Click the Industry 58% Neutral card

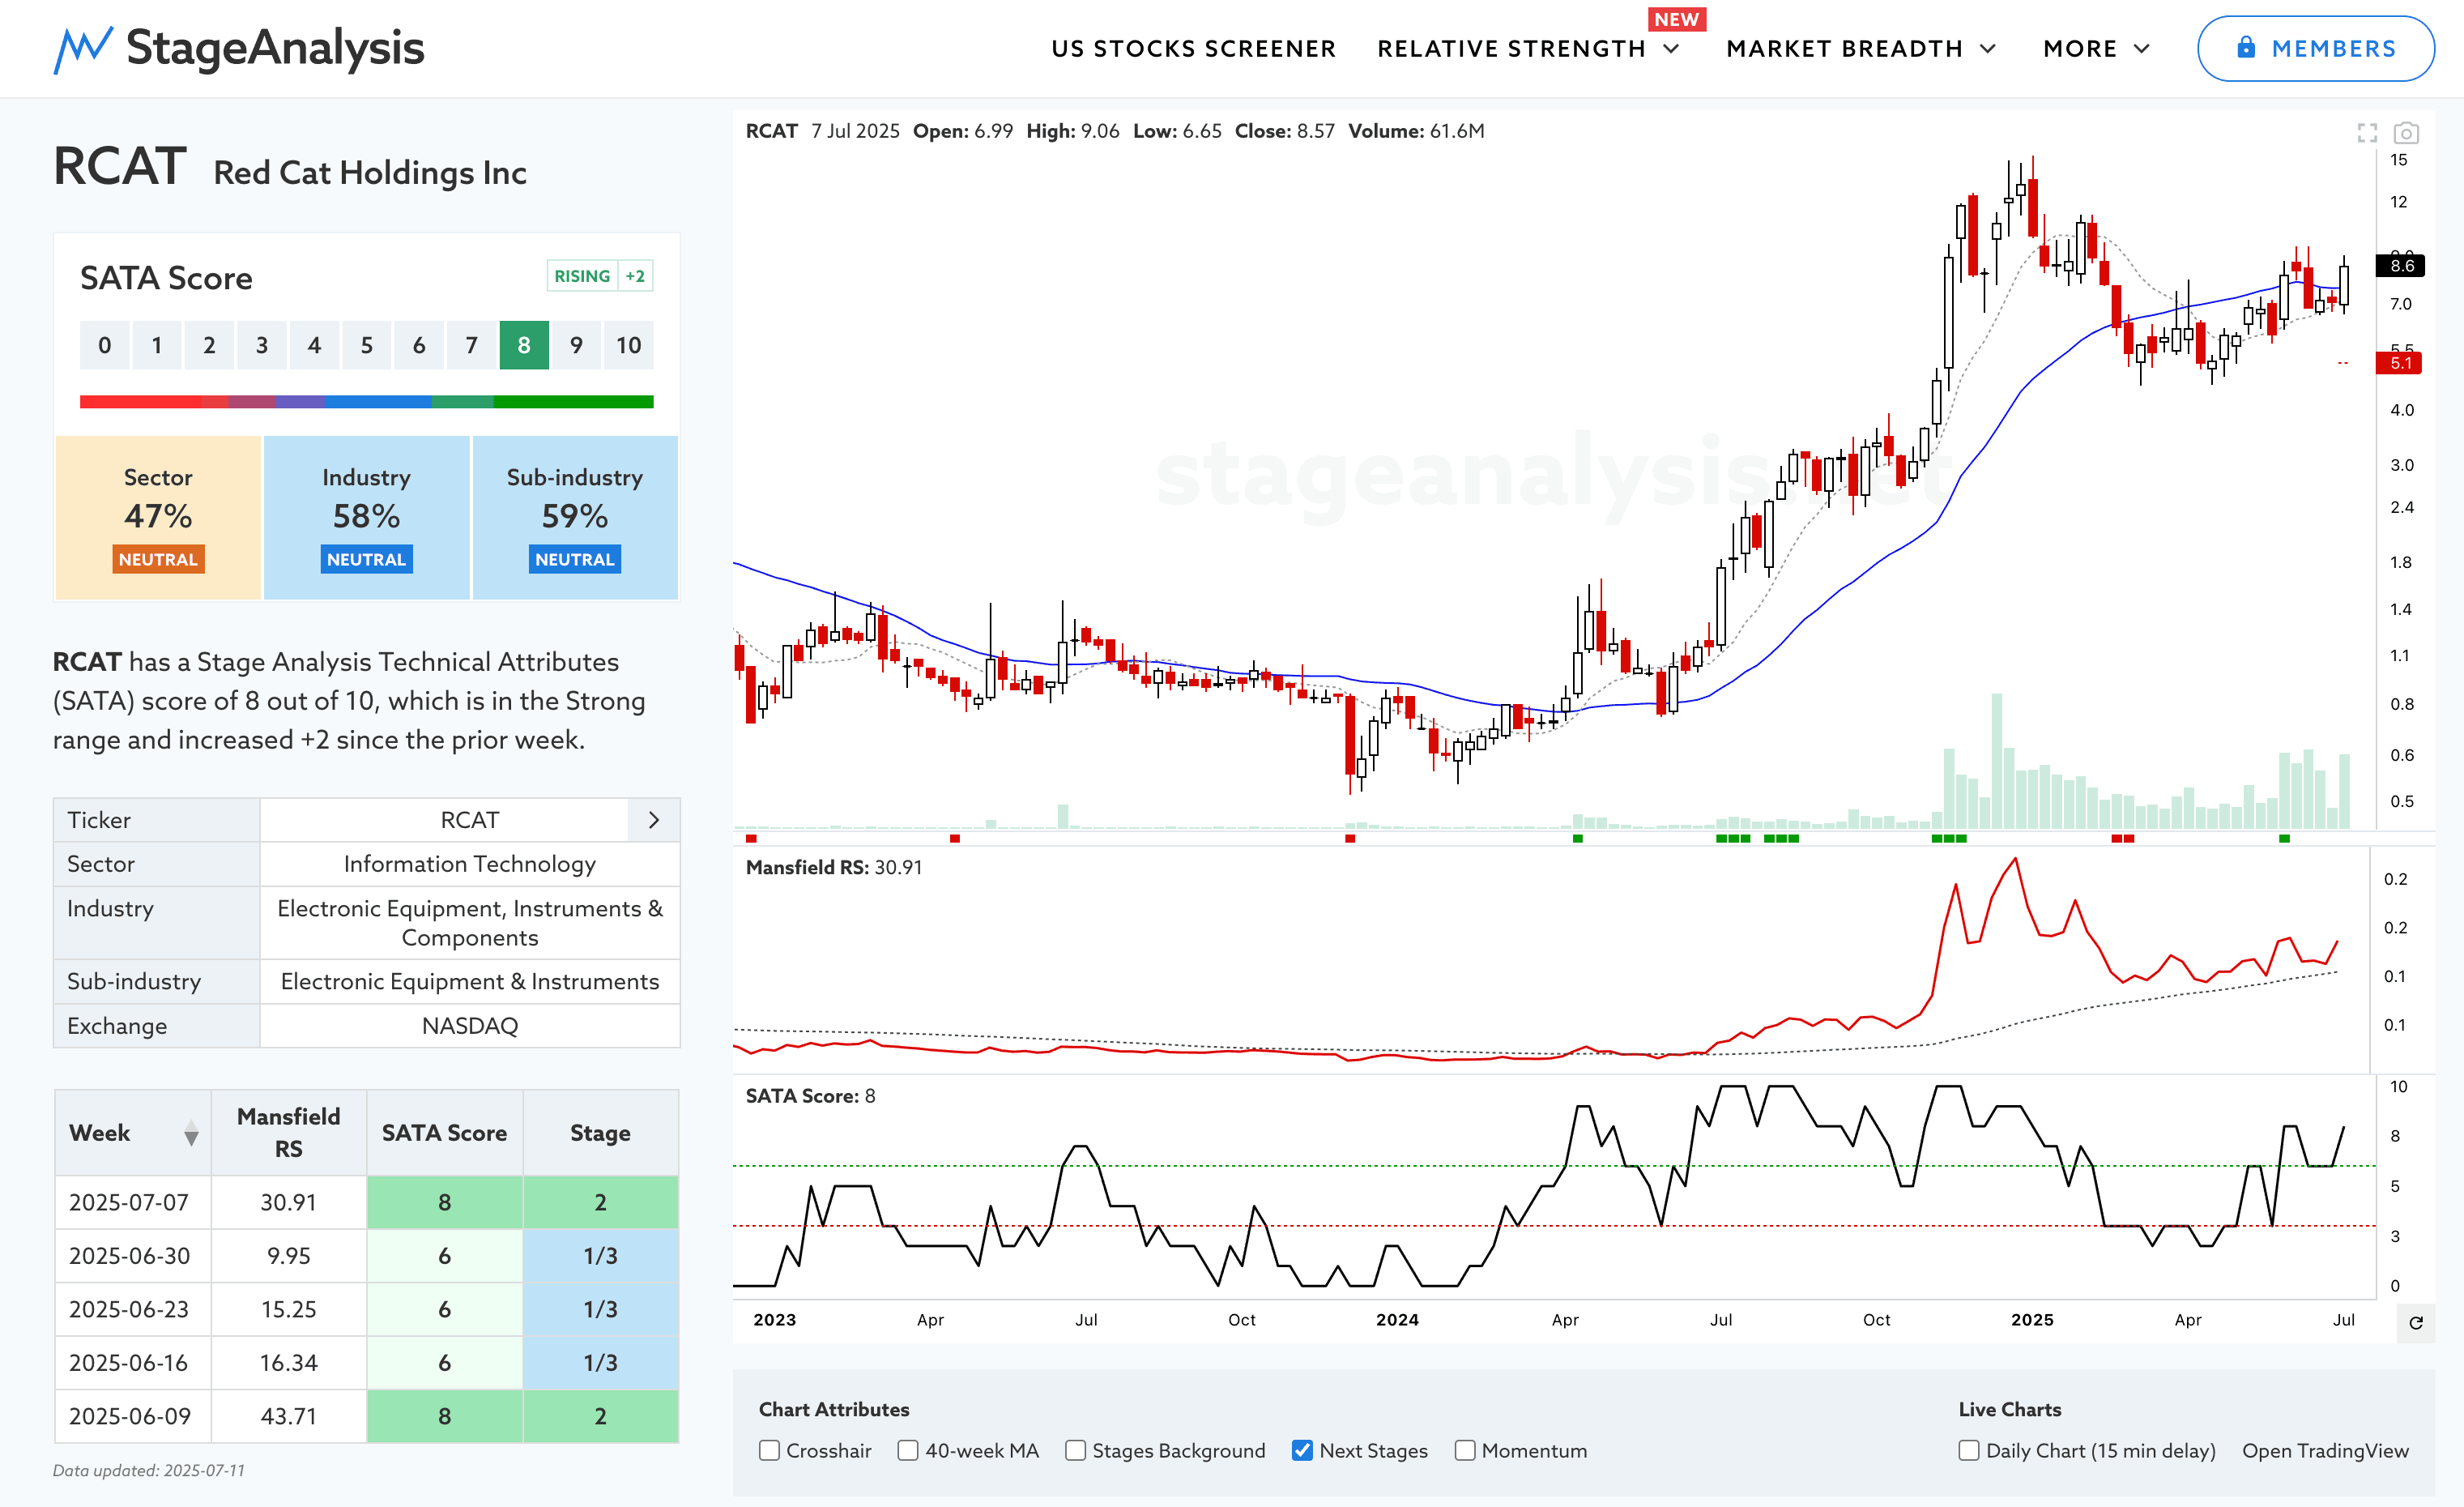(x=366, y=517)
